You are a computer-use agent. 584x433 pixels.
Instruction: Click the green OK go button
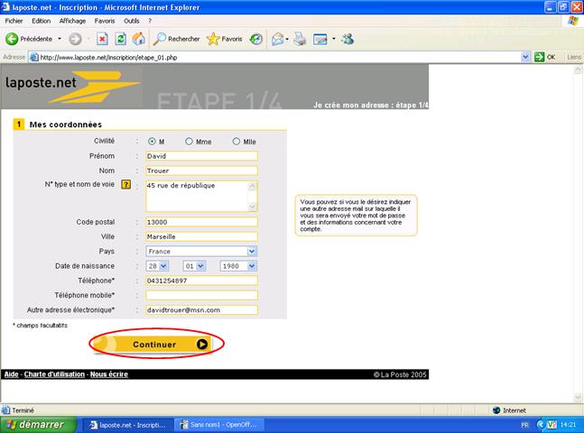(x=545, y=57)
